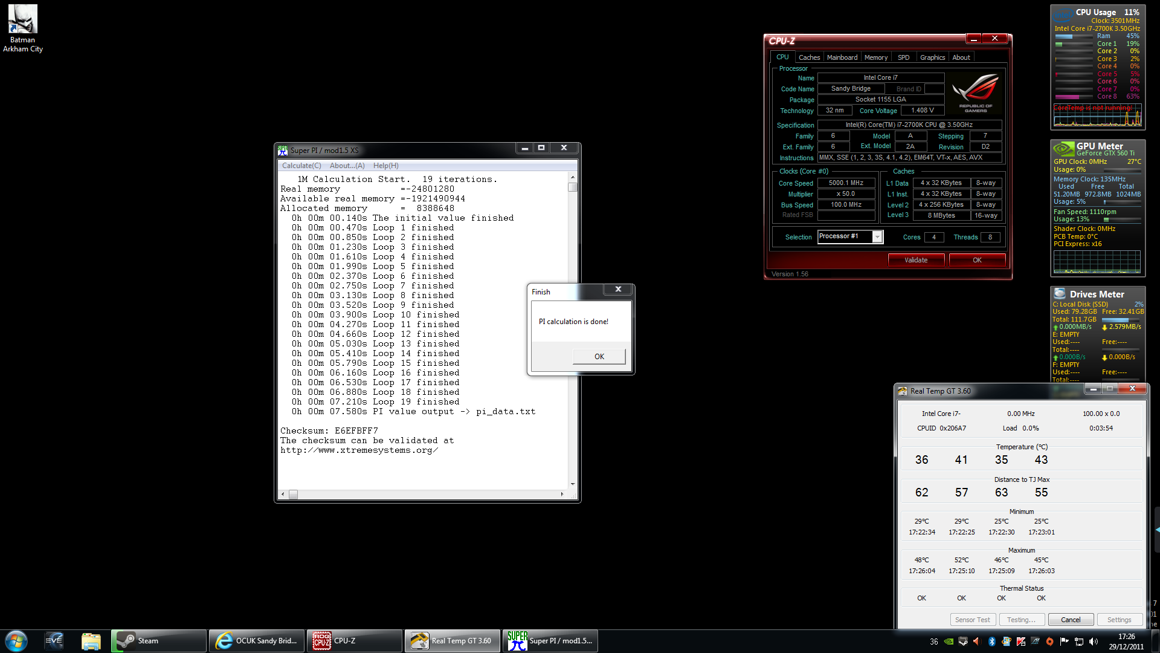This screenshot has height=653, width=1160.
Task: Click the ROG logo in CPU-Z
Action: coord(975,93)
